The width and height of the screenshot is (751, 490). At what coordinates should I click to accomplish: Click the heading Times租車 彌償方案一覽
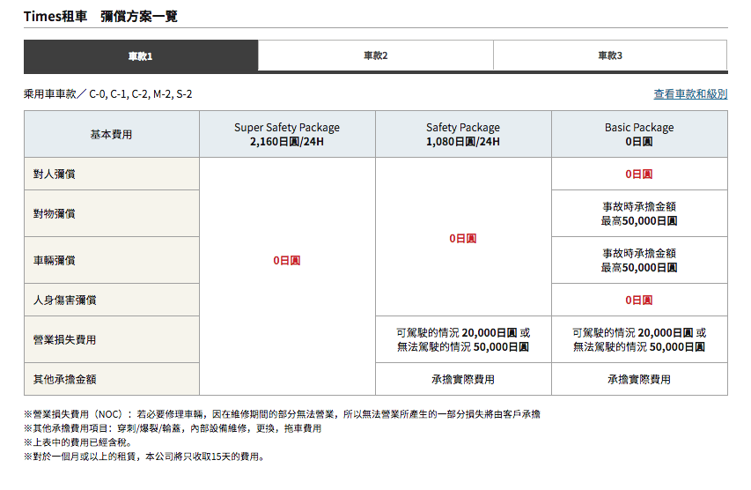(x=100, y=16)
